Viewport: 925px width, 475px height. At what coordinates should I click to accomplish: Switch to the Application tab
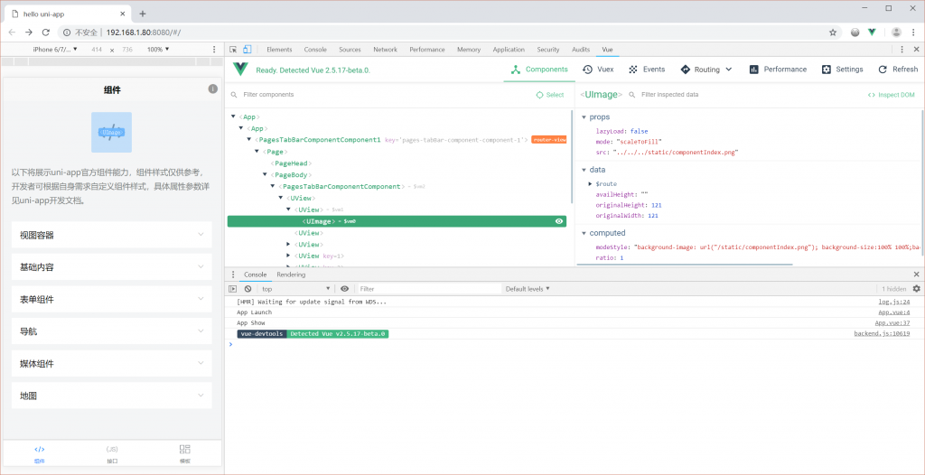point(509,50)
